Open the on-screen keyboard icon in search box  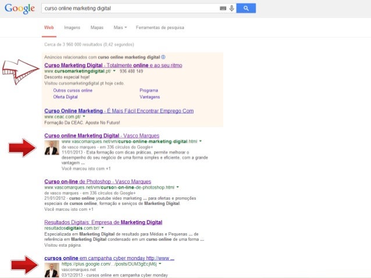pyautogui.click(x=223, y=9)
